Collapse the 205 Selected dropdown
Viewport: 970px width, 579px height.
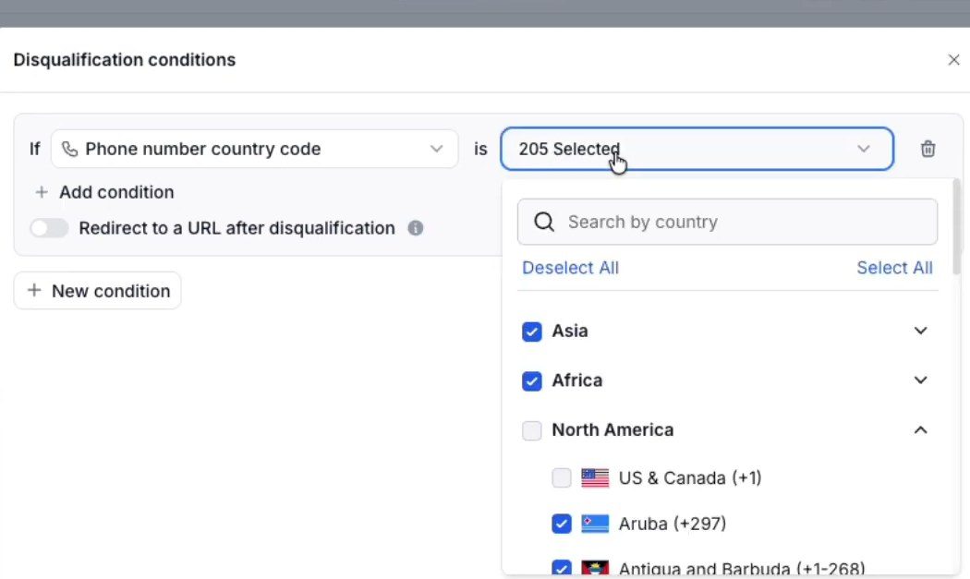(697, 149)
